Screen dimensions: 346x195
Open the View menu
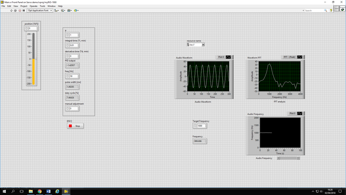pyautogui.click(x=16, y=6)
